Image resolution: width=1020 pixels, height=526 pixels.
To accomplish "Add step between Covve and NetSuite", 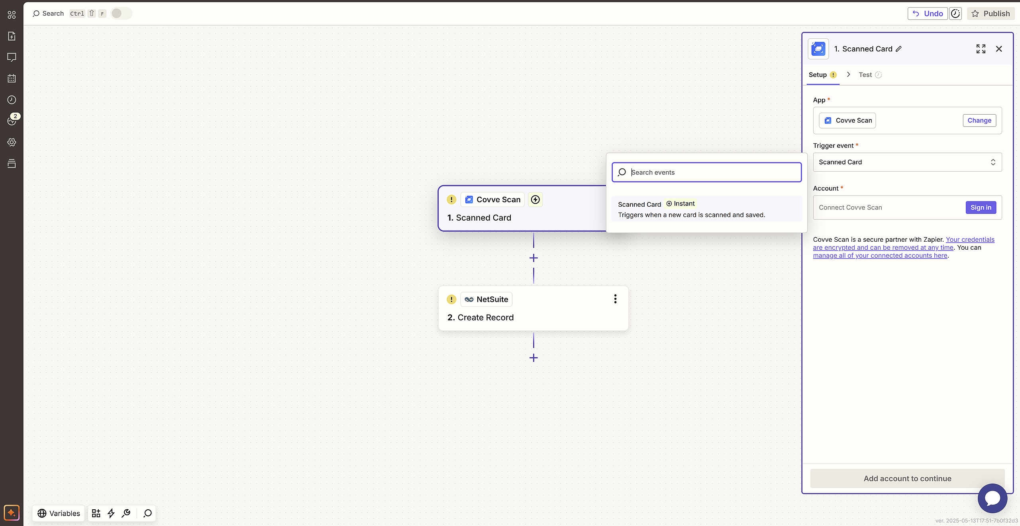I will tap(534, 258).
